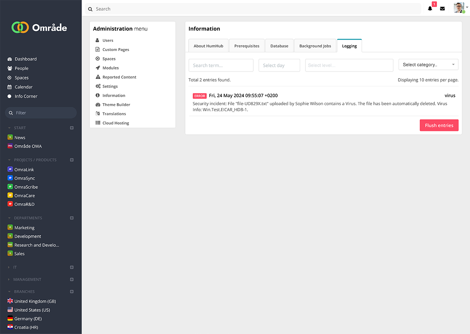Collapse the START section
Viewport: 470px width, 334px height.
click(x=10, y=128)
